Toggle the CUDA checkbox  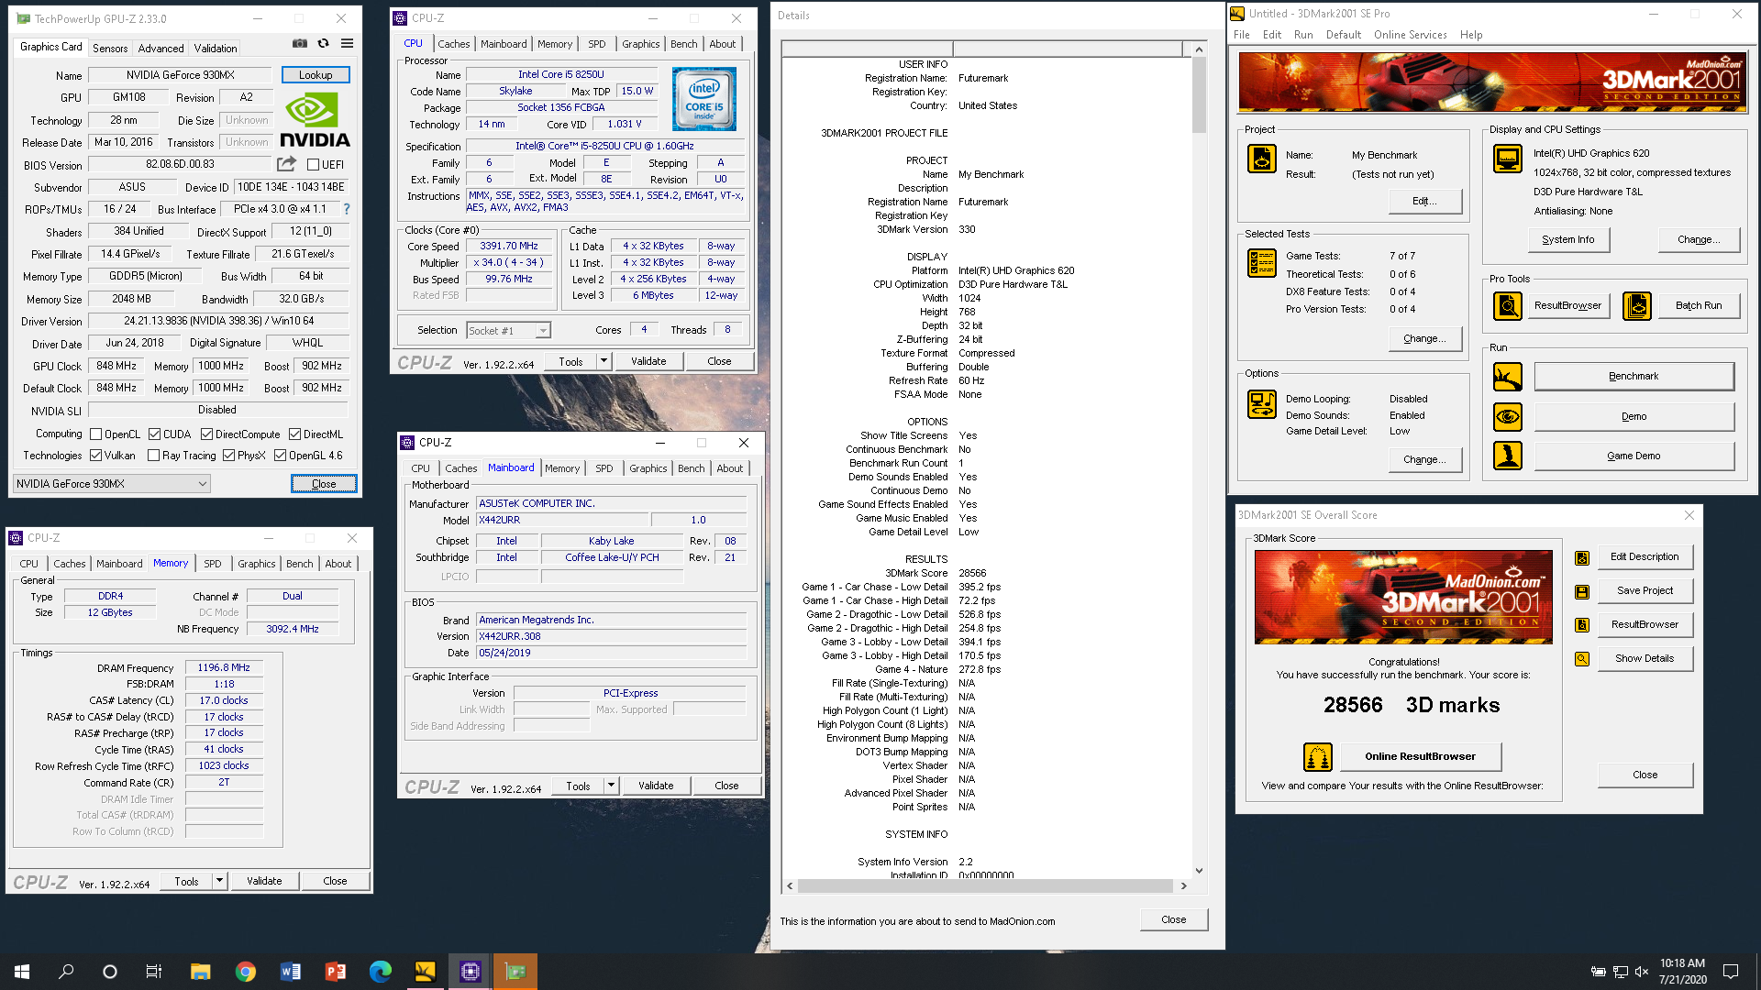tap(154, 434)
